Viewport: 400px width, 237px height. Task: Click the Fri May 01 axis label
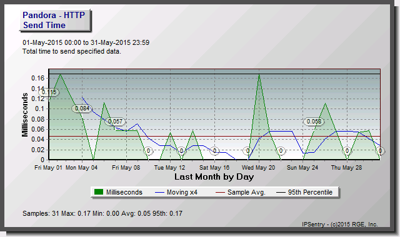tap(48, 168)
